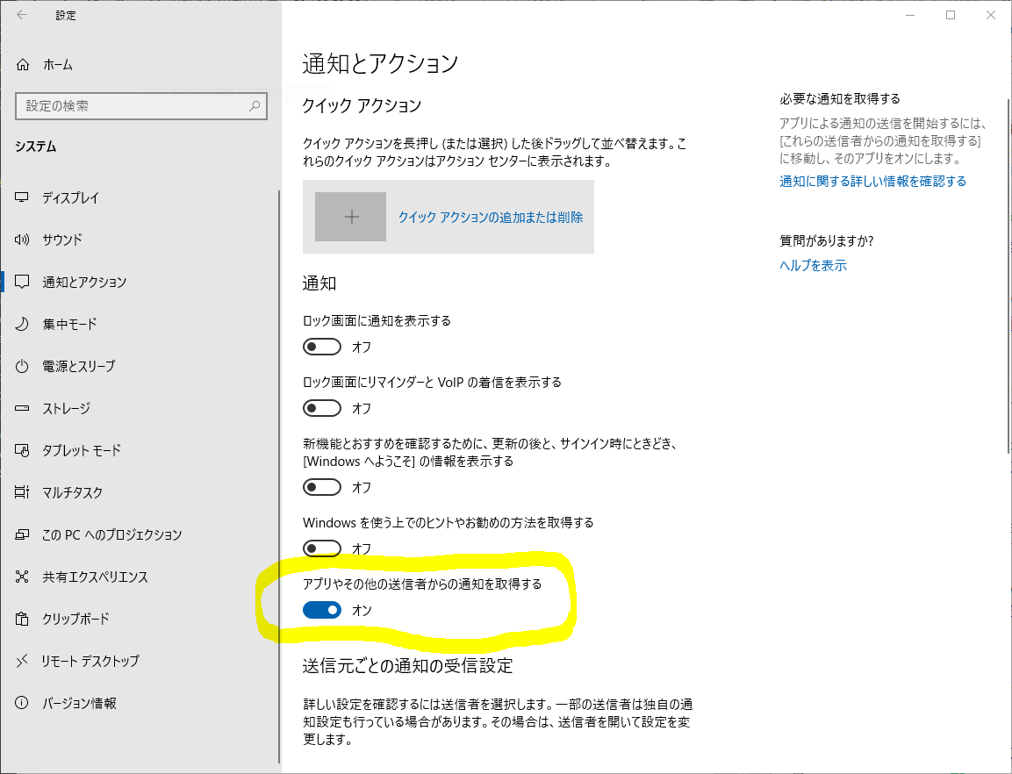Open the ストレージ settings page
1012x774 pixels.
point(67,408)
